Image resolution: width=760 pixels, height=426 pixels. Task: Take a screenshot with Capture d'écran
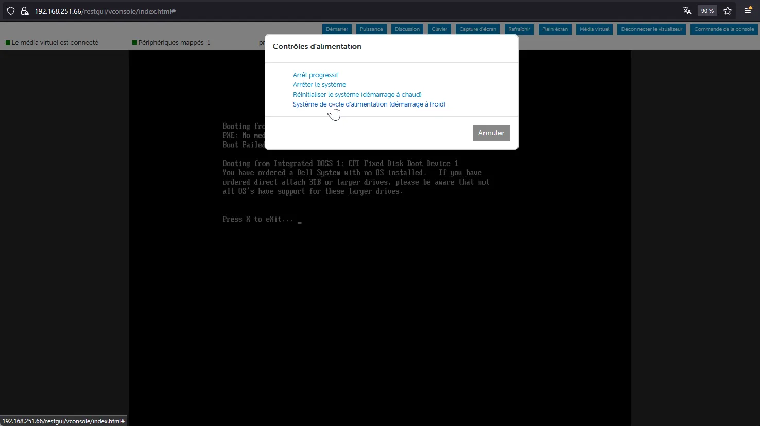477,29
